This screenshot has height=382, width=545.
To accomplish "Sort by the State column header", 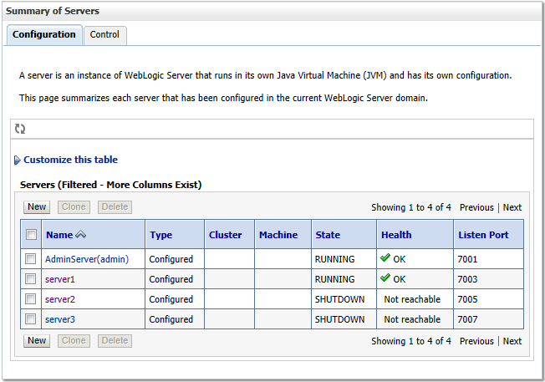I will (328, 235).
